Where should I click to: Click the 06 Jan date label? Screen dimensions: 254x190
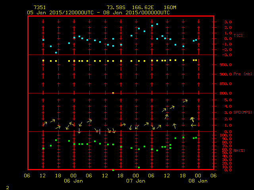[73, 181]
